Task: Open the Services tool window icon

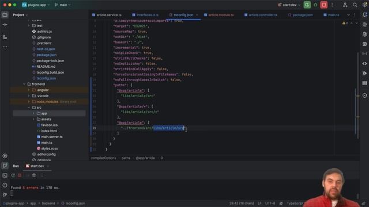Action: 5,156
